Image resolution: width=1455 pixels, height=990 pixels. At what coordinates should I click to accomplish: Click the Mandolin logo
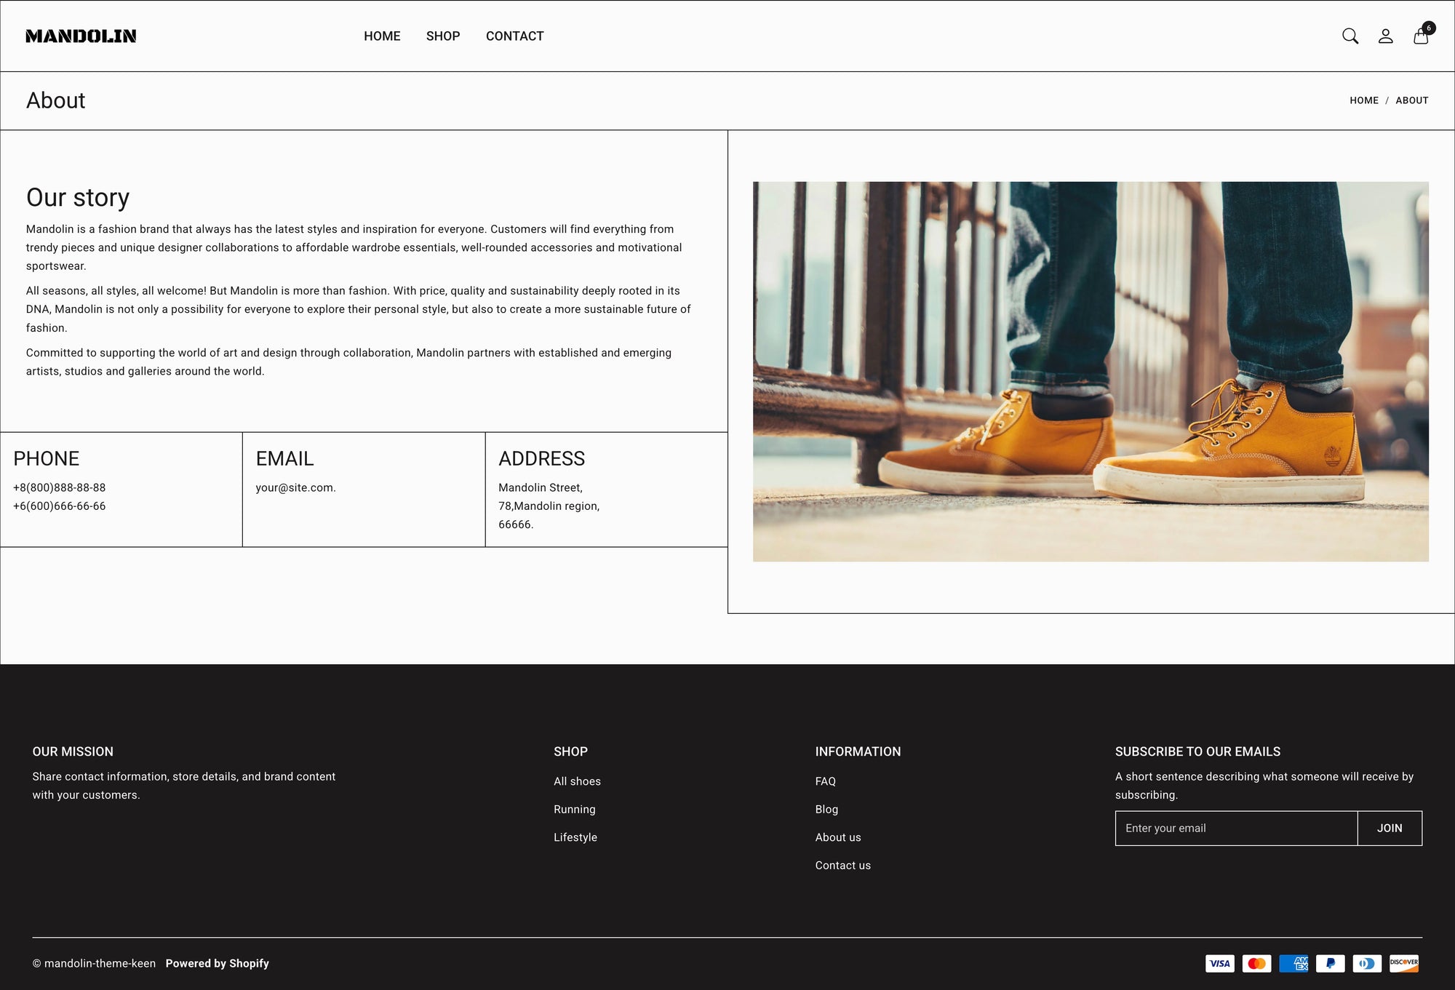[81, 36]
